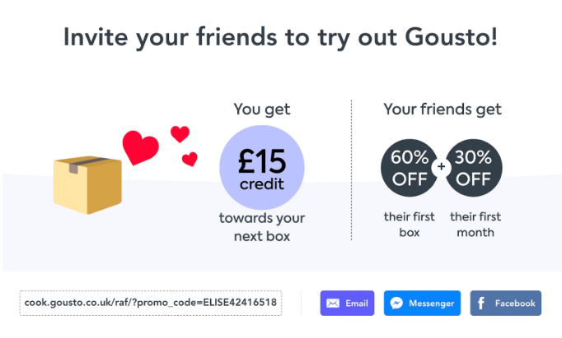Click the Facebook 'f' logo icon
This screenshot has width=562, height=338.
(x=481, y=303)
